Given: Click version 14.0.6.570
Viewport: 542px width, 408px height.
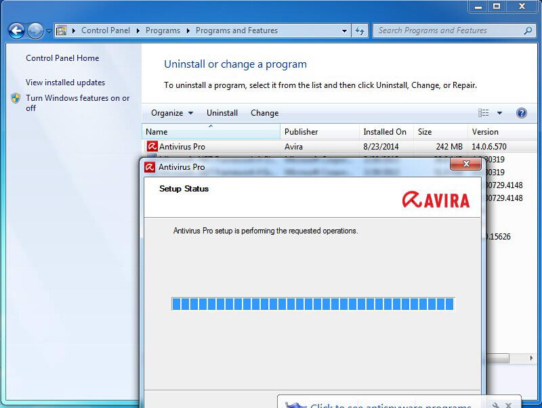Looking at the screenshot, I should click(488, 147).
